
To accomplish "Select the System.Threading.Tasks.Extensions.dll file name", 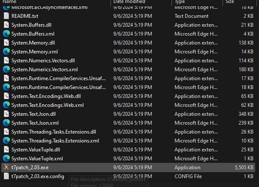I will click(54, 131).
